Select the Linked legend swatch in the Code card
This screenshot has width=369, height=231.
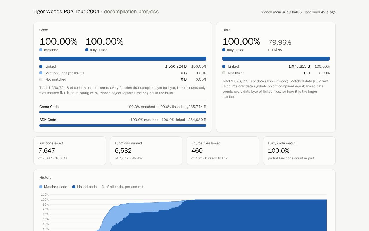[x=41, y=66]
